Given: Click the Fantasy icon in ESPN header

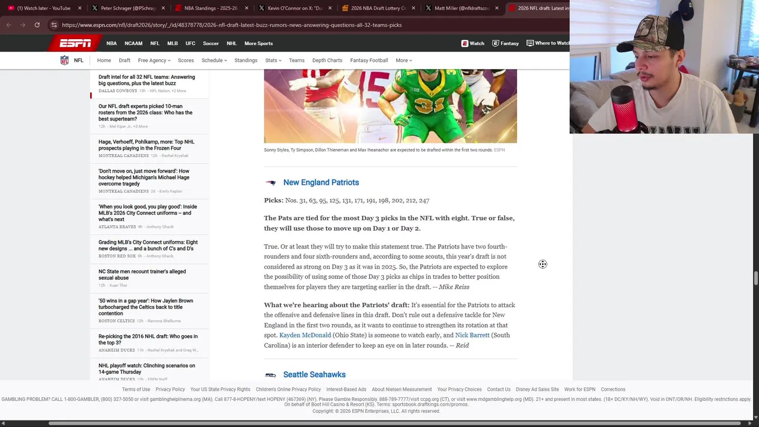Looking at the screenshot, I should tap(495, 43).
